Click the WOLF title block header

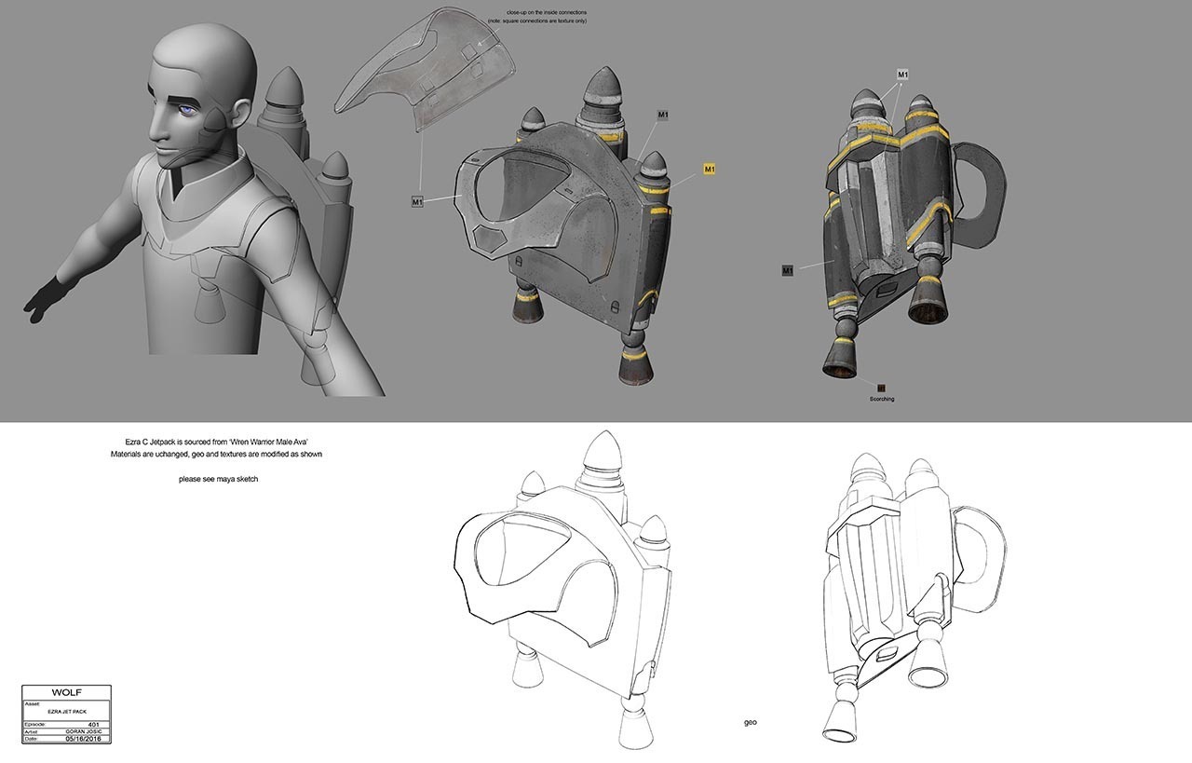tap(66, 692)
